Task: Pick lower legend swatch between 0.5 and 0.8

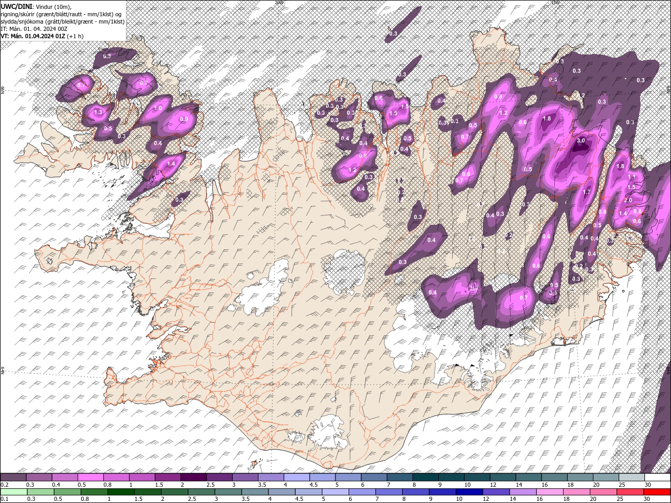Action: [x=67, y=492]
